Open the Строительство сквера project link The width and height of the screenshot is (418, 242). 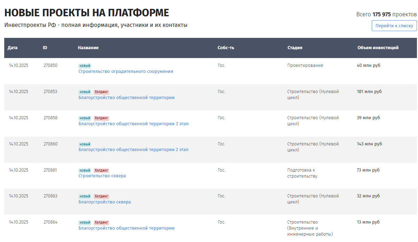tap(102, 175)
